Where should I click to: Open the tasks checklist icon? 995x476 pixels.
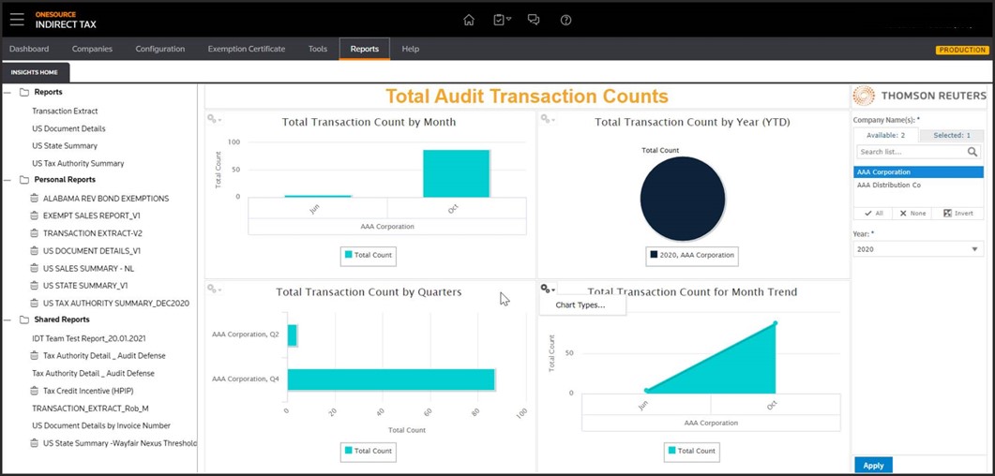coord(500,20)
